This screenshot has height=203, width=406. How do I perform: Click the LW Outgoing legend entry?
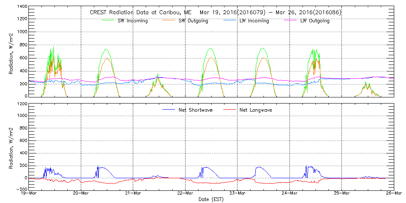(315, 21)
